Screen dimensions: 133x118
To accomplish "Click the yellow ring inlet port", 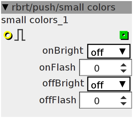I will click(x=8, y=35).
